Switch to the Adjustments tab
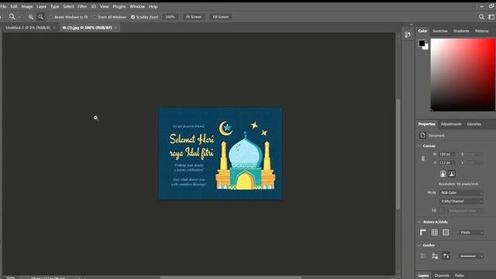Viewport: 496px width, 279px height. (x=451, y=124)
